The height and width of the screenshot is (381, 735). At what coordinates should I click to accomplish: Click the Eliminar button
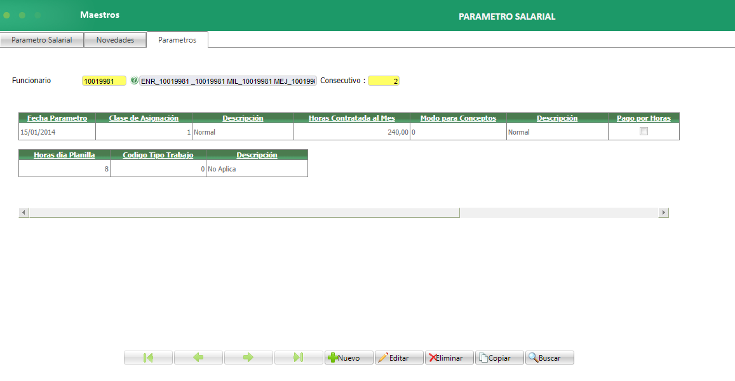(x=449, y=358)
